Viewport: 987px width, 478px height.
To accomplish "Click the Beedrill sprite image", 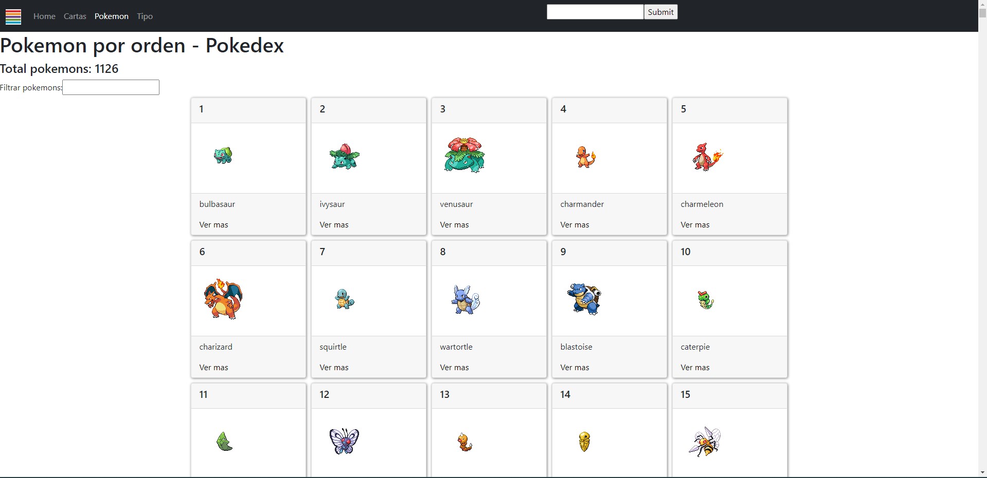I will click(705, 441).
